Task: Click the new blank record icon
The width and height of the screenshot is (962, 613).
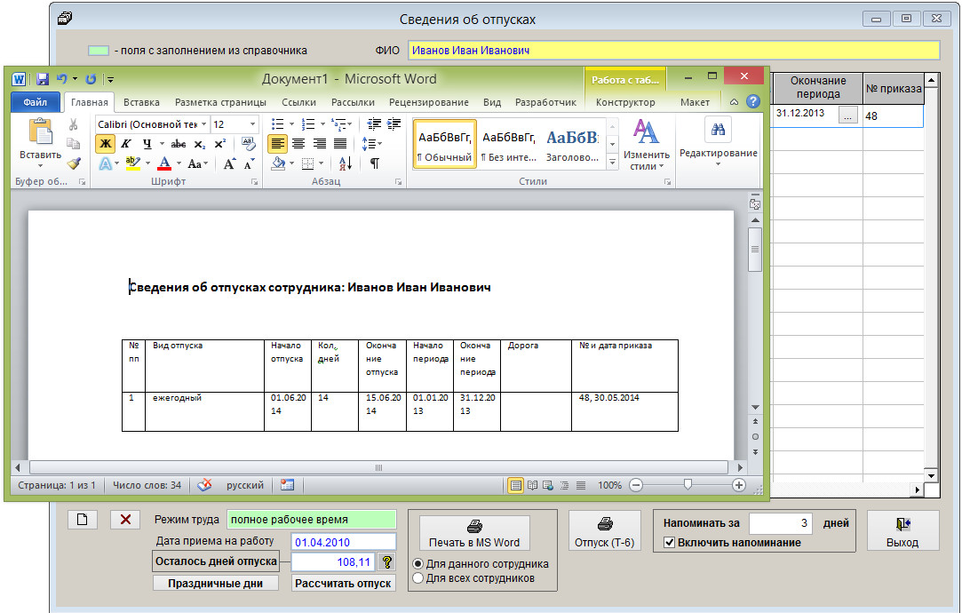Action: 82,520
